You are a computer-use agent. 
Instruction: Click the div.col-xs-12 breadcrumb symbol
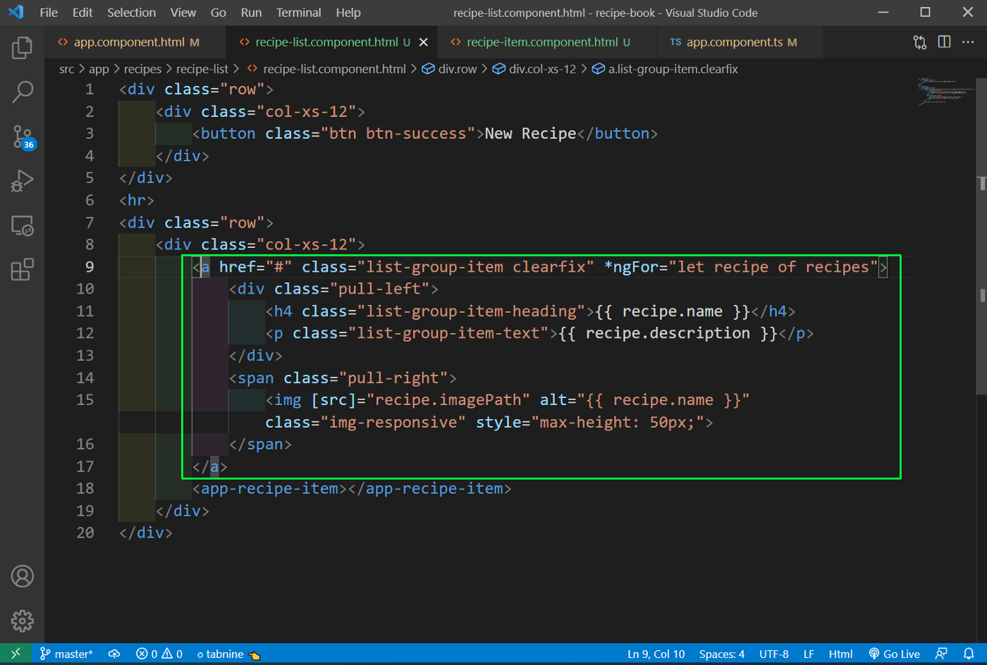(x=534, y=69)
